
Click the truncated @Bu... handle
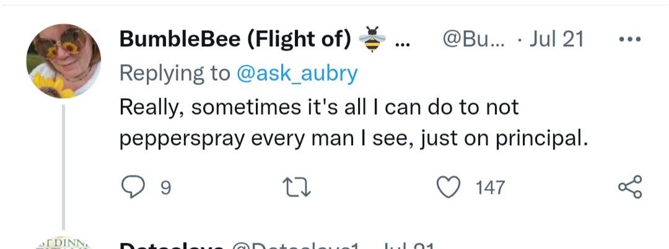tap(473, 39)
